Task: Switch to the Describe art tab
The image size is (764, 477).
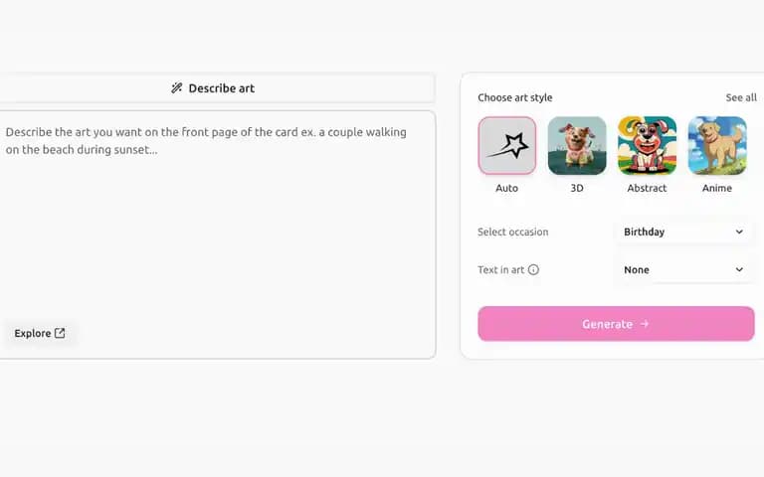Action: (x=213, y=88)
